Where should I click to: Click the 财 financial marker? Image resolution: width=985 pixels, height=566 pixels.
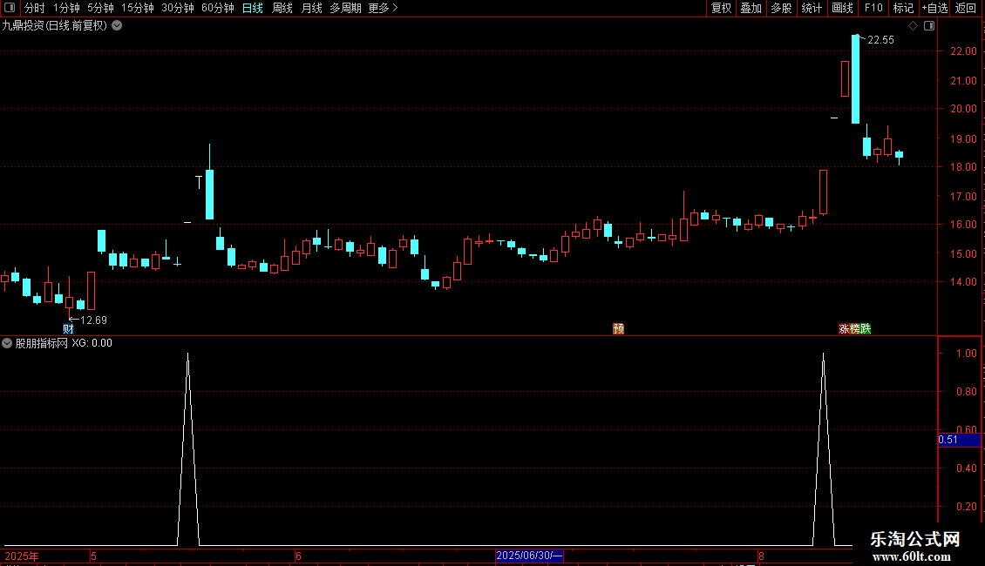click(x=69, y=329)
